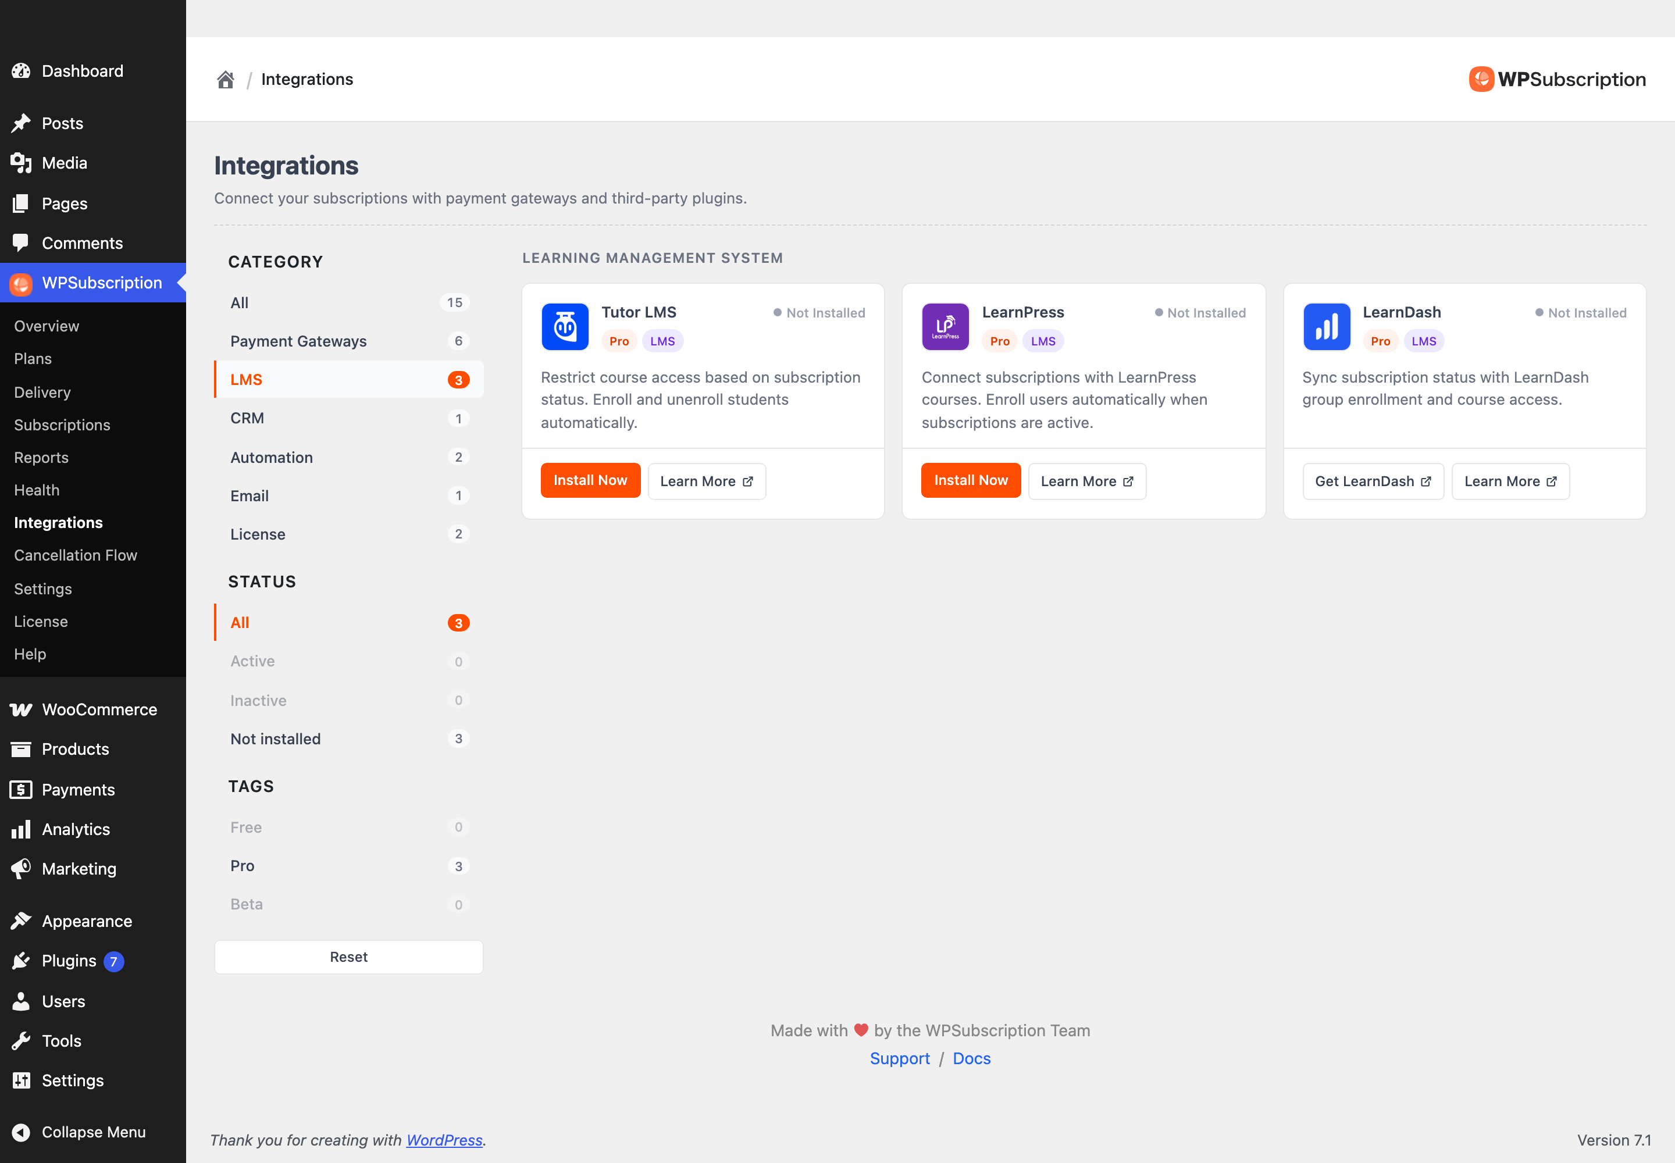Filter by Active status
This screenshot has width=1675, height=1163.
point(348,661)
